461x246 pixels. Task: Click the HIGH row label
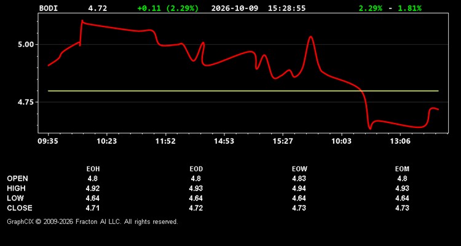point(16,188)
